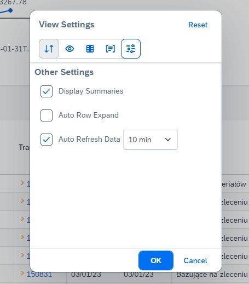The width and height of the screenshot is (249, 284).
Task: Enable Auto Row Expand checkbox
Action: 47,115
